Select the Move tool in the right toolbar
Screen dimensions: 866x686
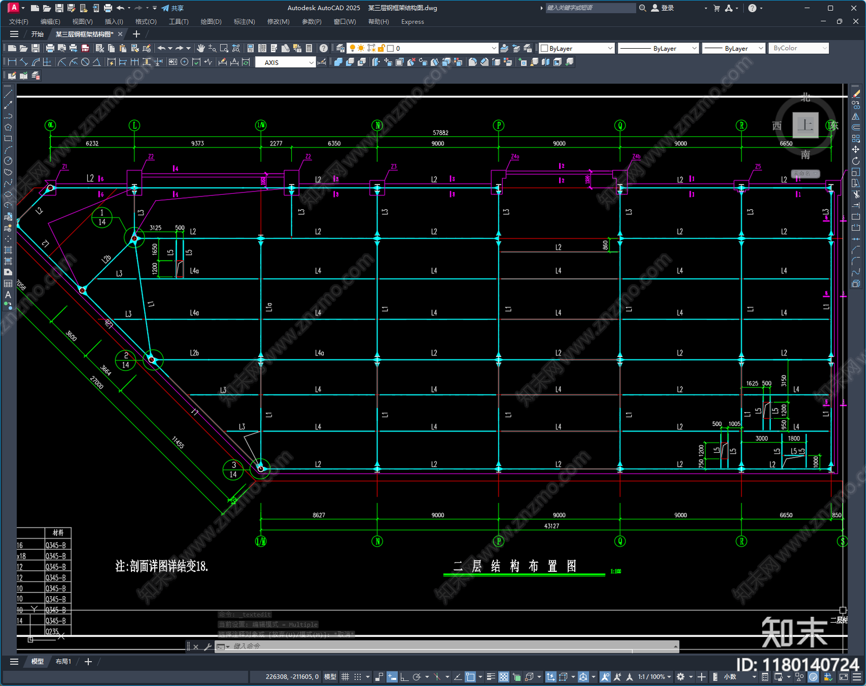point(856,149)
